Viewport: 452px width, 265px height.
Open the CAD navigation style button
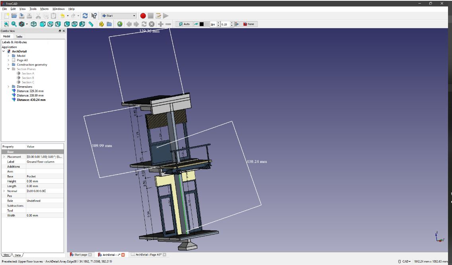tap(406, 261)
